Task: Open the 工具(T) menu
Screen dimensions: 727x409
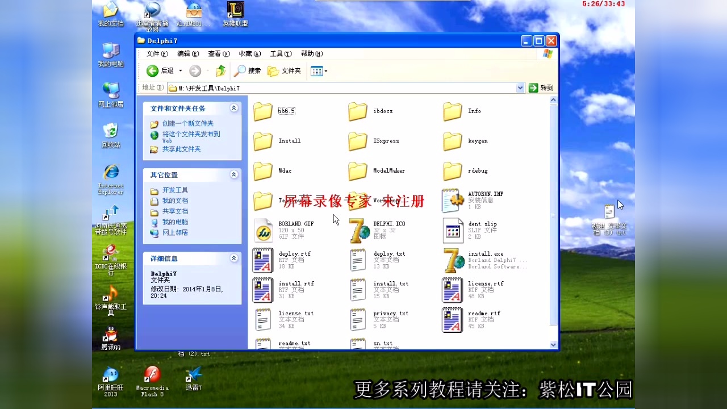Action: coord(281,54)
